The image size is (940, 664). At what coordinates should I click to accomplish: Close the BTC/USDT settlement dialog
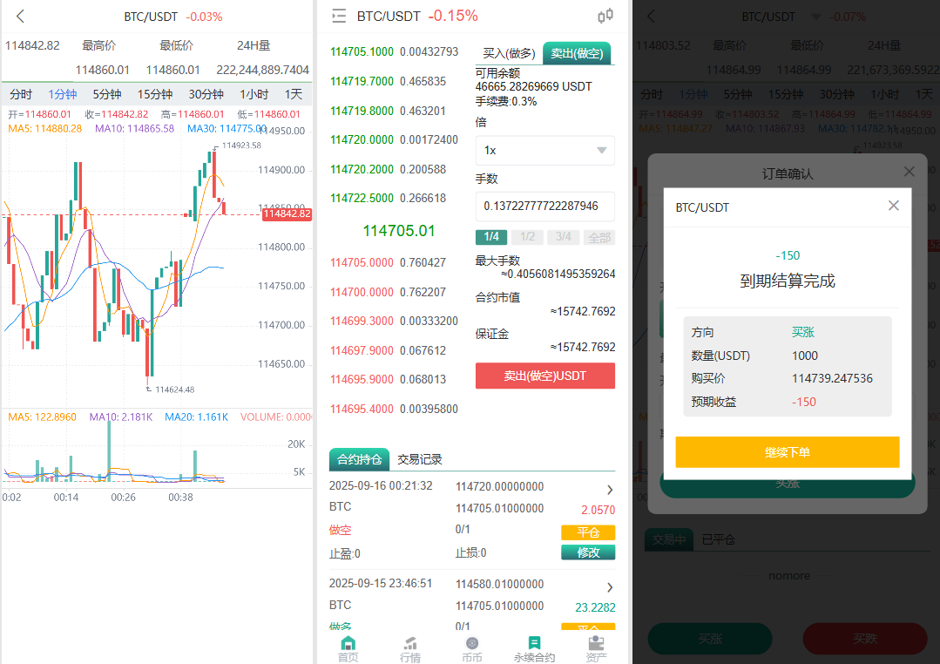point(893,206)
